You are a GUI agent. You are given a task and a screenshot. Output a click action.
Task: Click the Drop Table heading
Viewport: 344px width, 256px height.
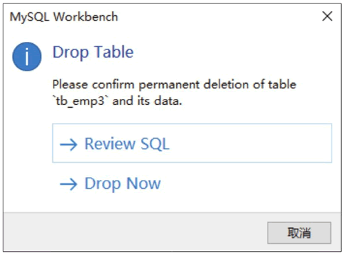click(x=93, y=53)
